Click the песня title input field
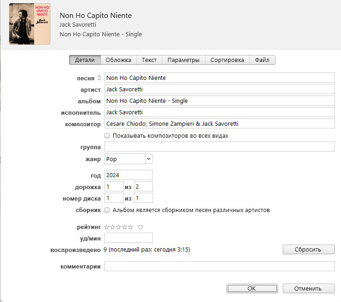This screenshot has width=341, height=302. pyautogui.click(x=220, y=78)
